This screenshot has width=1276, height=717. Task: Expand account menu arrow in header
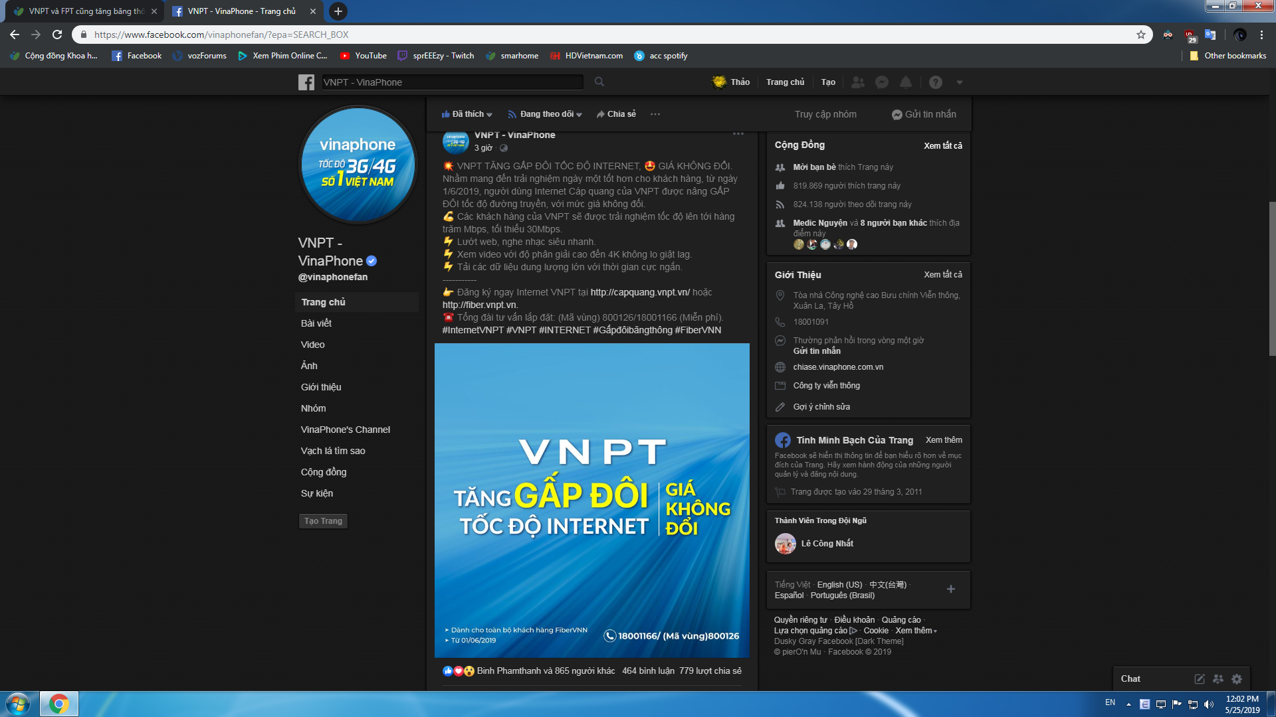960,82
